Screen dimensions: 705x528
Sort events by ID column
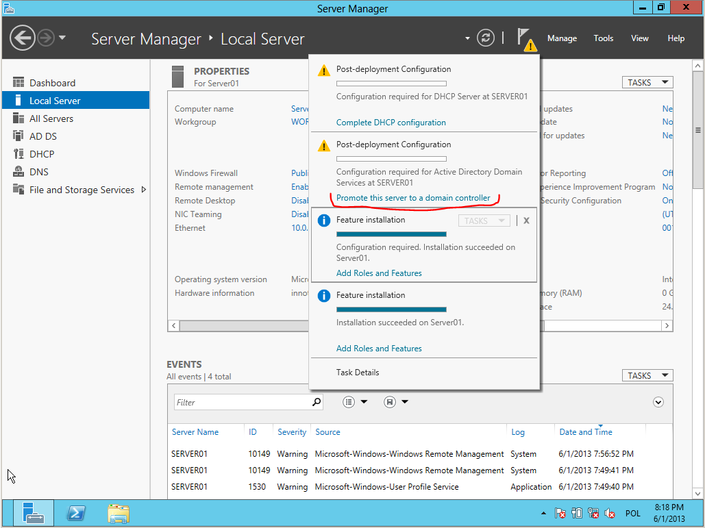[253, 432]
